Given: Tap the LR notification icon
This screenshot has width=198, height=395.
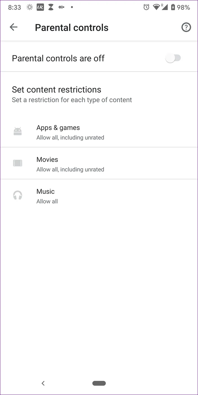Looking at the screenshot, I should click(40, 7).
